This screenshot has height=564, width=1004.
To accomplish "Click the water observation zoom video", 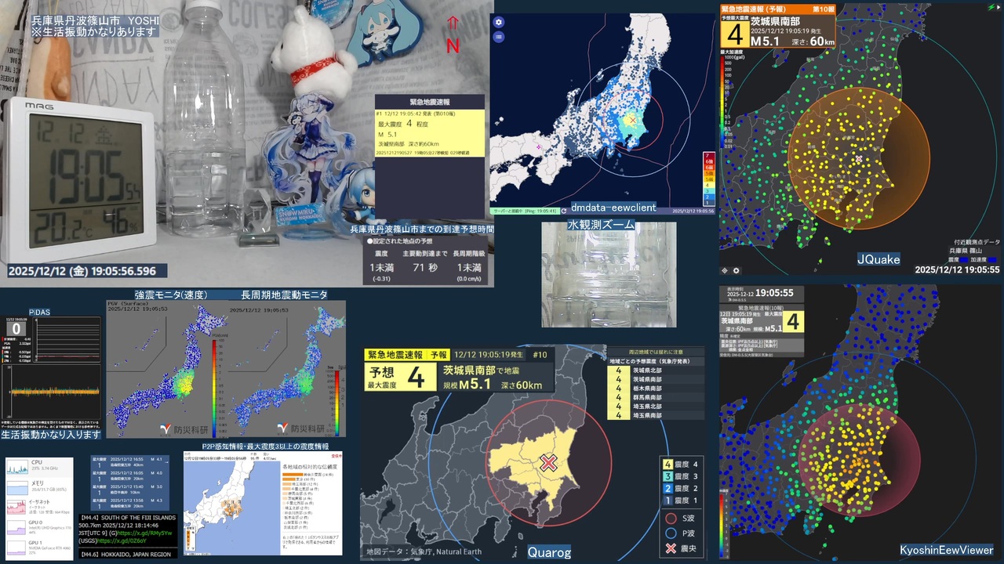I will pyautogui.click(x=608, y=275).
